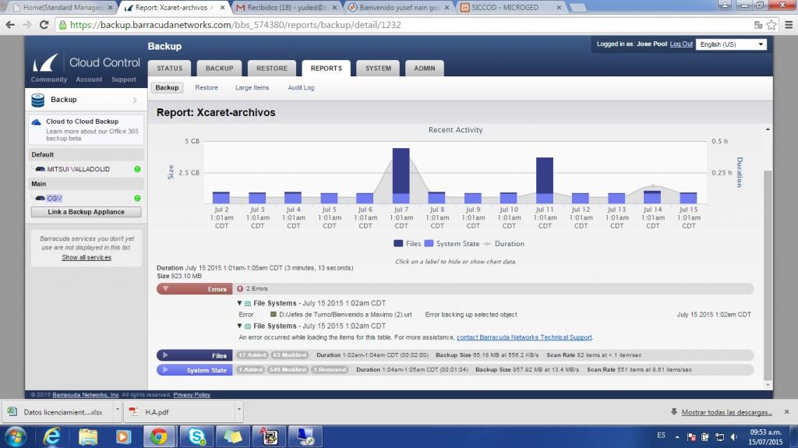Click the red error count icon
Screen dimensions: 798x448
tap(240, 288)
